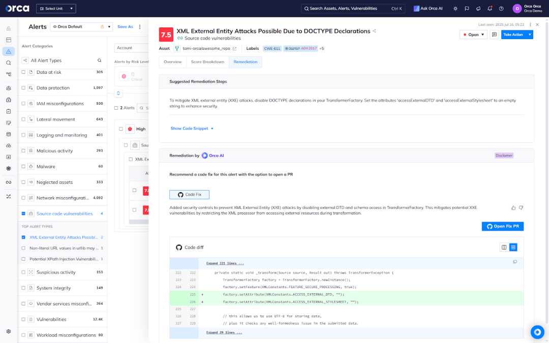549x343 pixels.
Task: Click the search assets input field
Action: coord(353,9)
